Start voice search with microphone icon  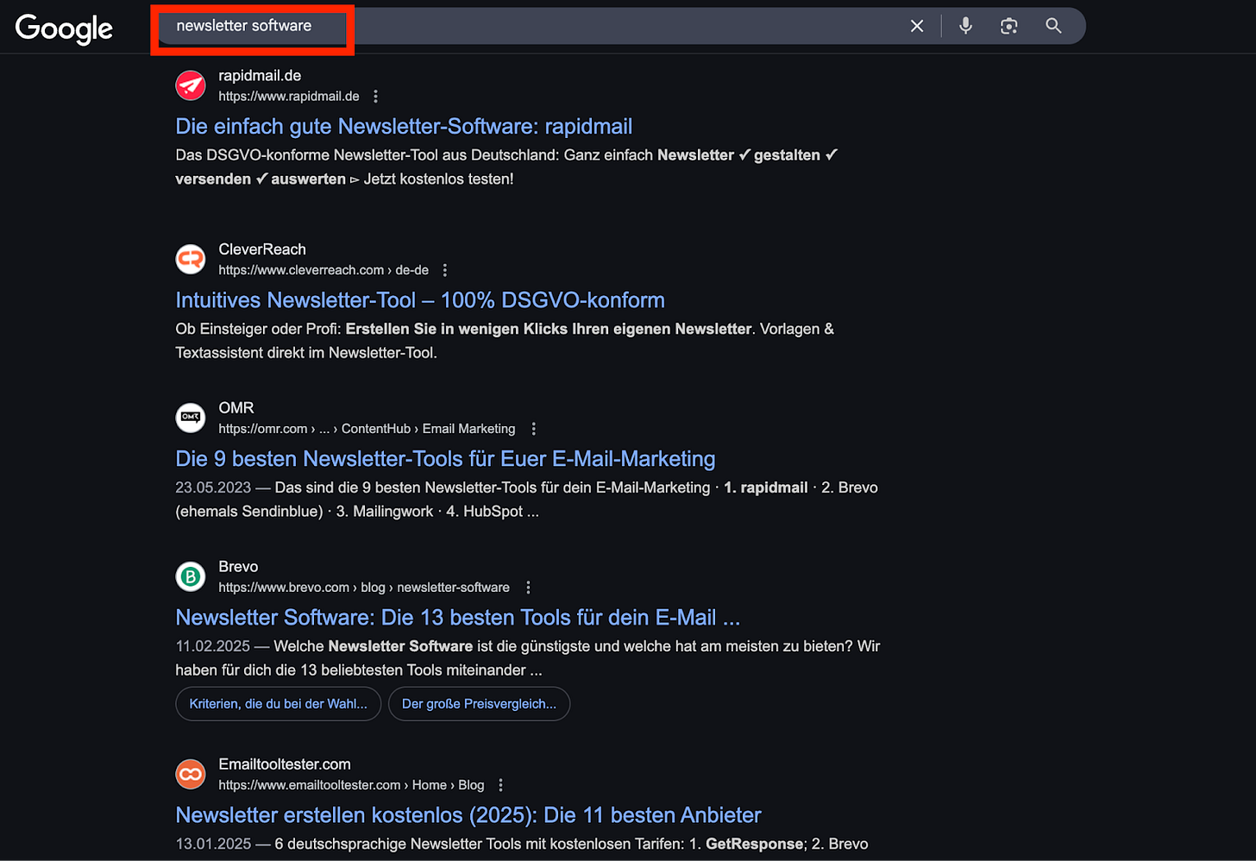[966, 26]
